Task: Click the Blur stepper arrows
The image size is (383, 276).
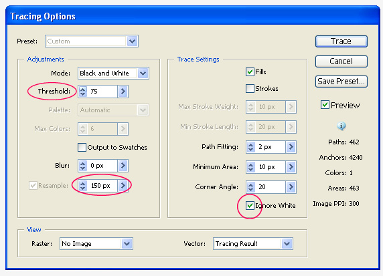Action: 83,166
